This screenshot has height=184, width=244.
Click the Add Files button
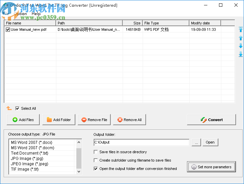(x=23, y=120)
